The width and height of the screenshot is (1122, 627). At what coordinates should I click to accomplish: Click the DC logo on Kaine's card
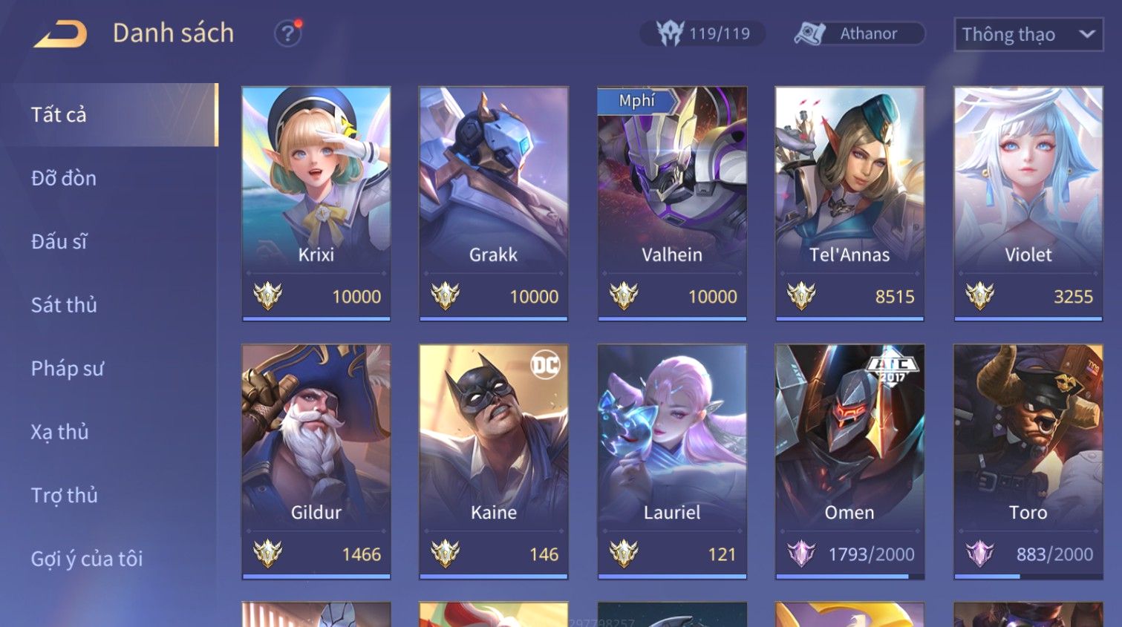click(x=545, y=364)
